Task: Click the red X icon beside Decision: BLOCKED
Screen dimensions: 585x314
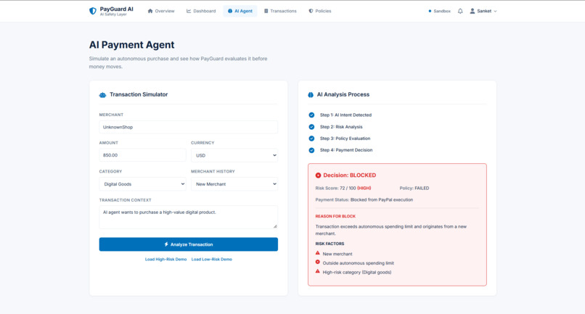Action: point(318,175)
